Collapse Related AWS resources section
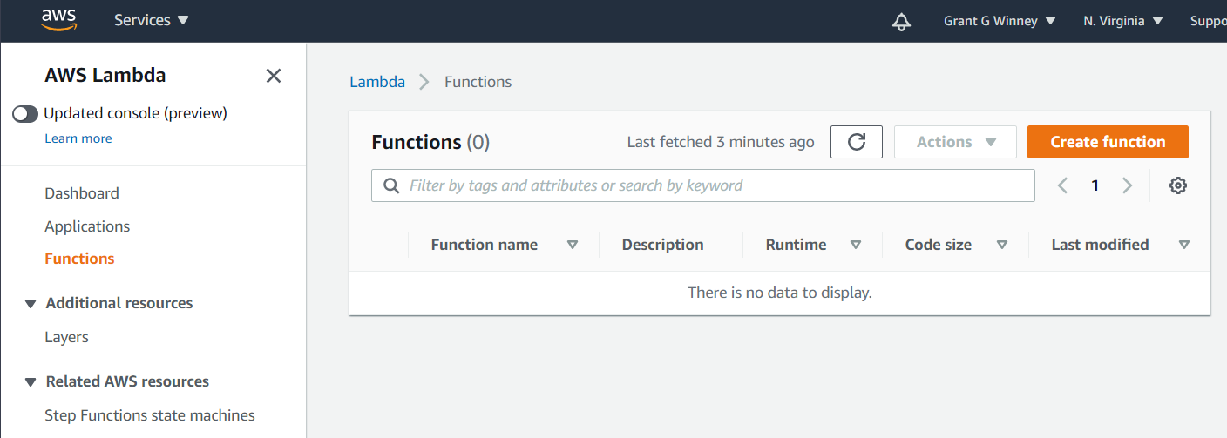 pos(31,382)
